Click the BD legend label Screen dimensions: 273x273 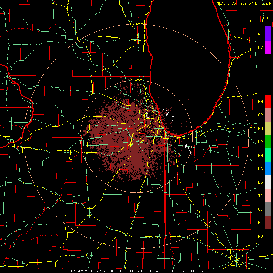point(261,129)
